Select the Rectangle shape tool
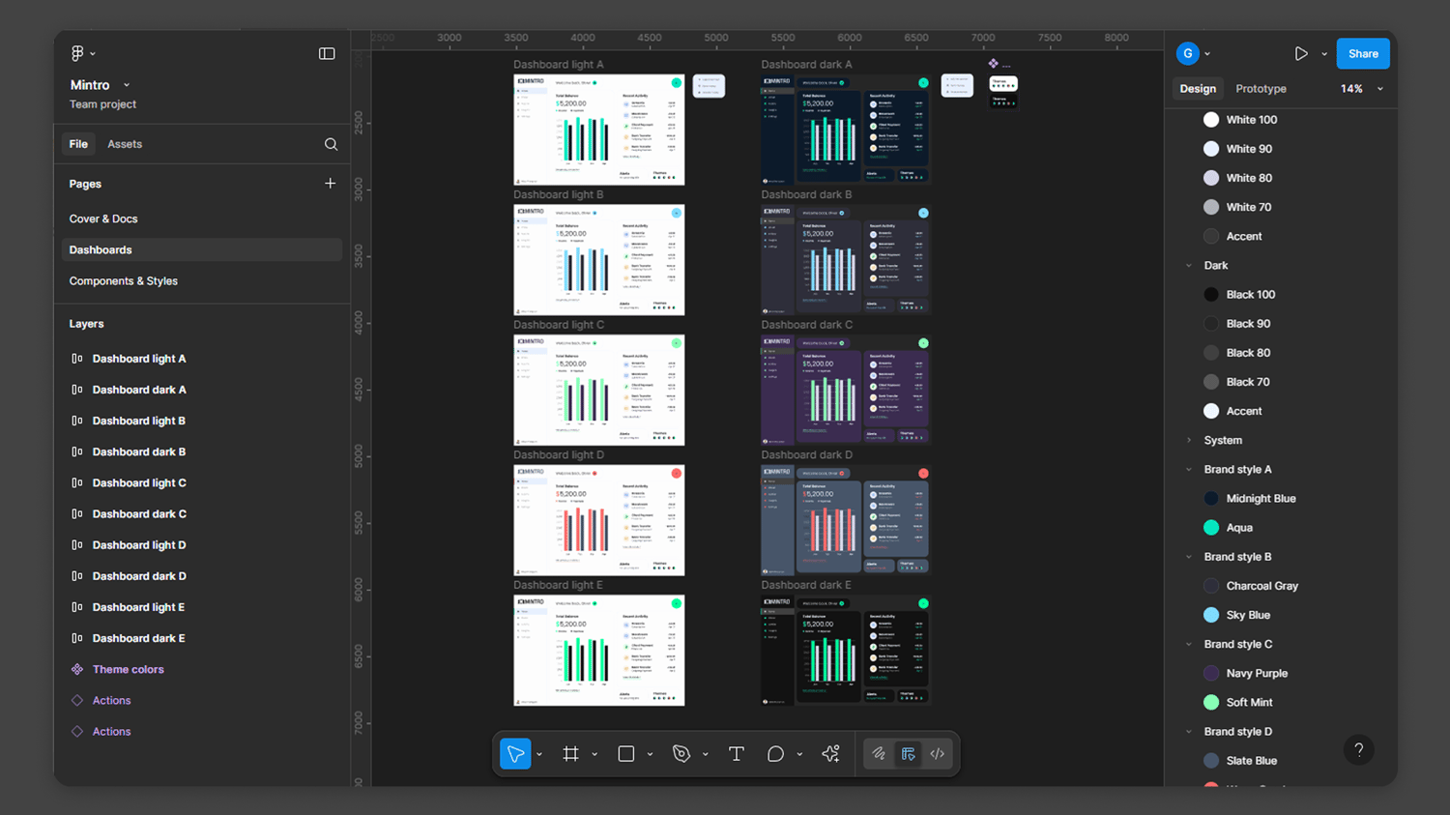 [x=626, y=754]
